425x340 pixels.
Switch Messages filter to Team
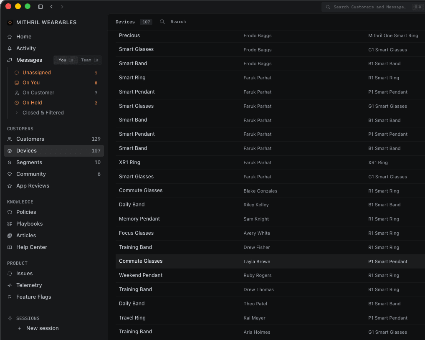(x=89, y=60)
